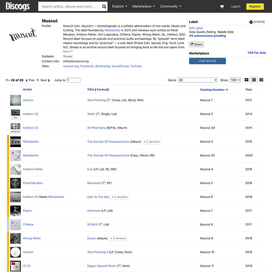Open the Bandcamp site link
Image resolution: width=272 pixels, height=272 pixels.
click(103, 66)
